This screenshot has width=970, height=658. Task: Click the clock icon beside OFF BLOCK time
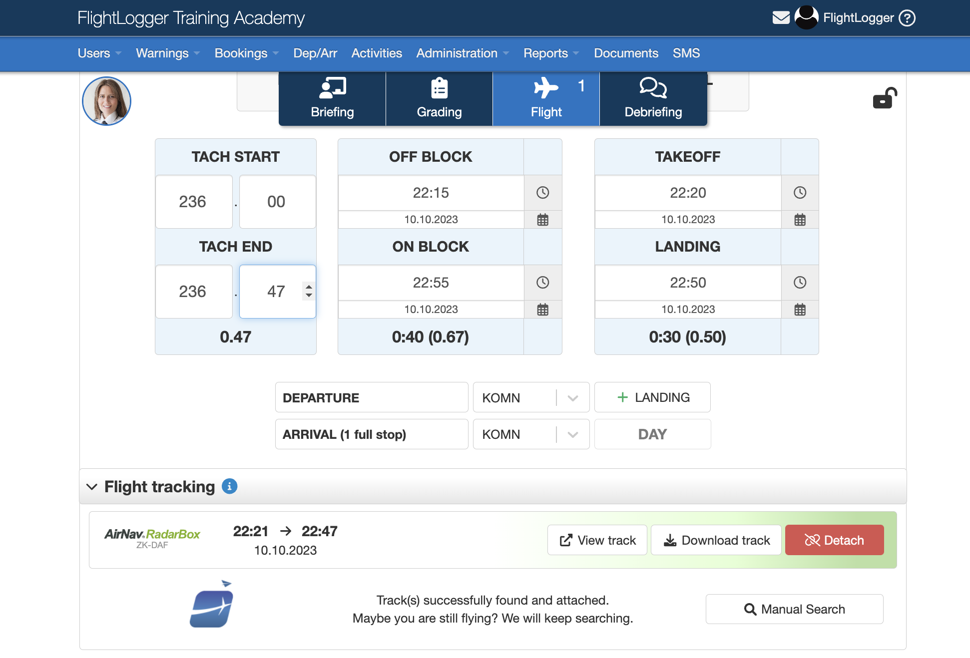pos(543,193)
